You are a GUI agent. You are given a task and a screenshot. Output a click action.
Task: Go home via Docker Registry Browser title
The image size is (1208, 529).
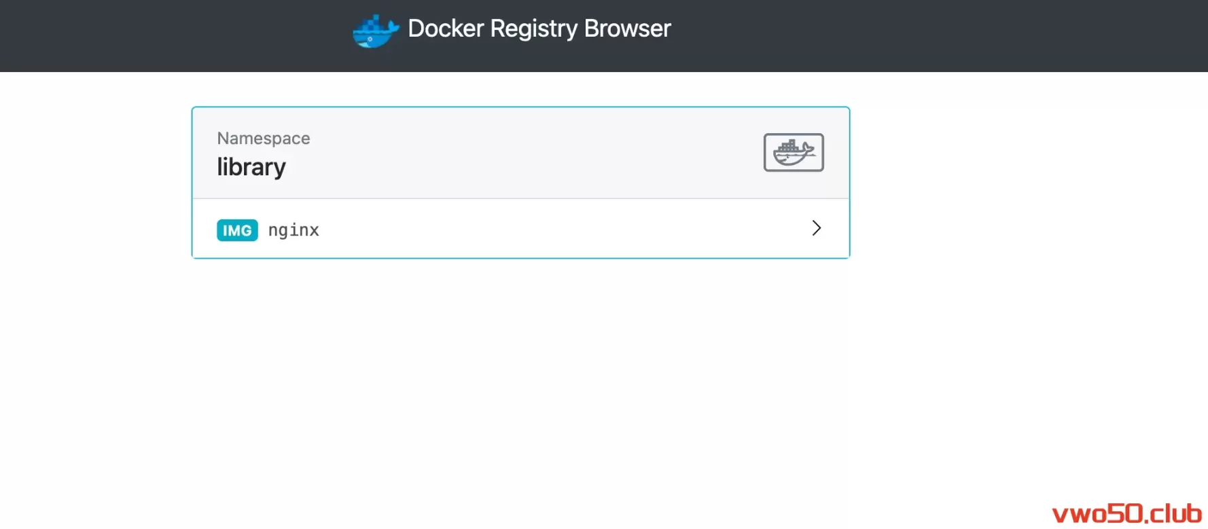pos(539,29)
